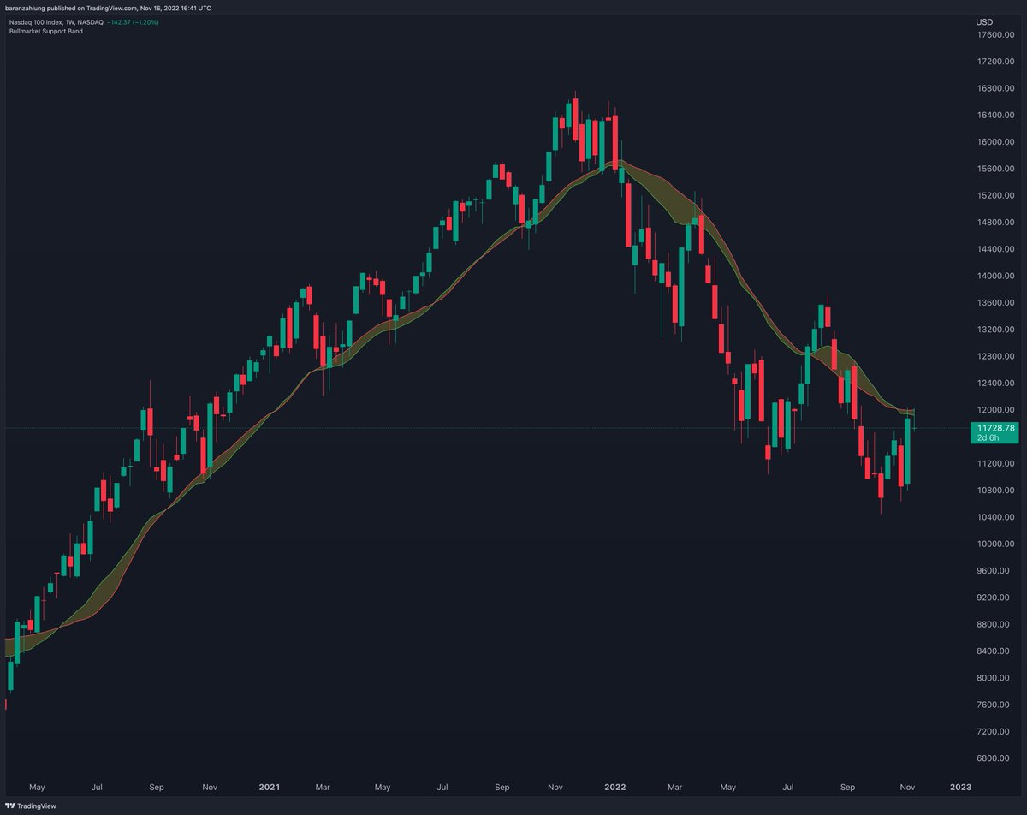Click the 12800.00 price axis label
The image size is (1027, 815).
pos(997,357)
